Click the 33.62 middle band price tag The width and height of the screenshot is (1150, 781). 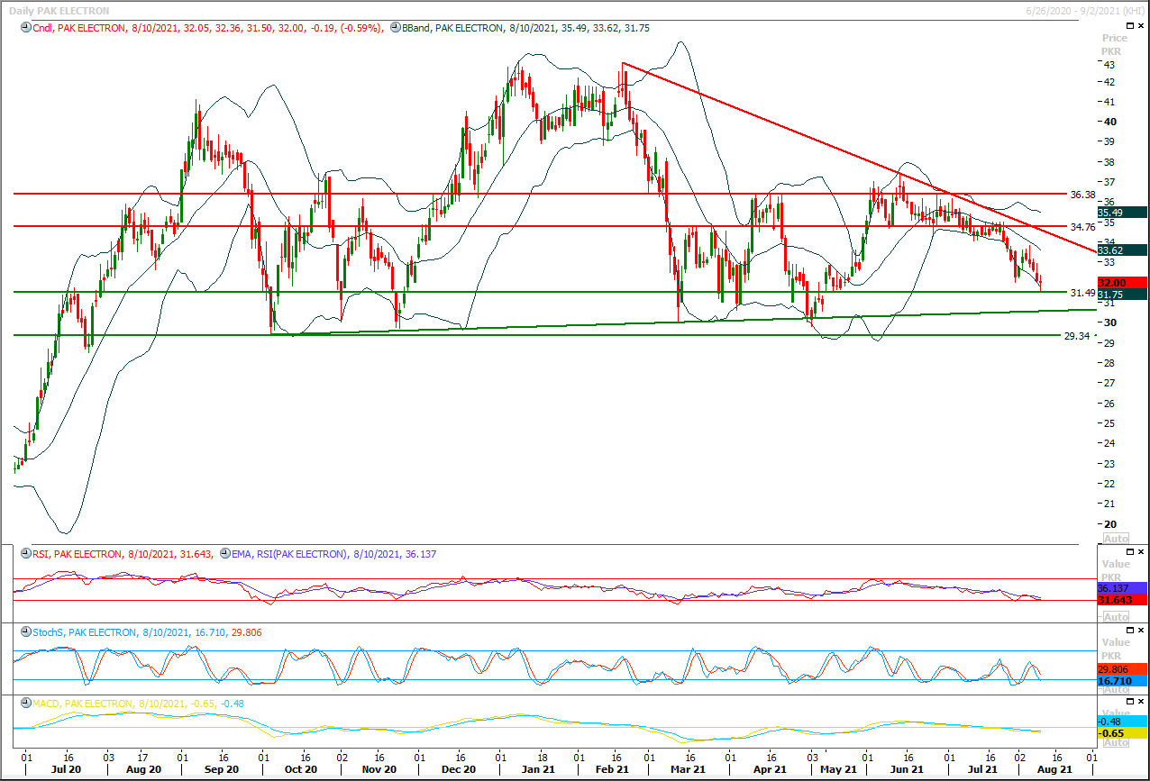tap(1121, 250)
